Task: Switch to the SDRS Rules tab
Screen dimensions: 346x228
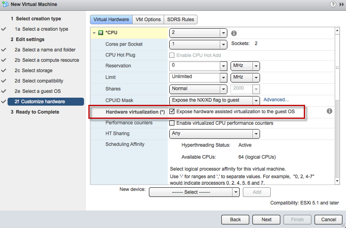Action: (180, 20)
